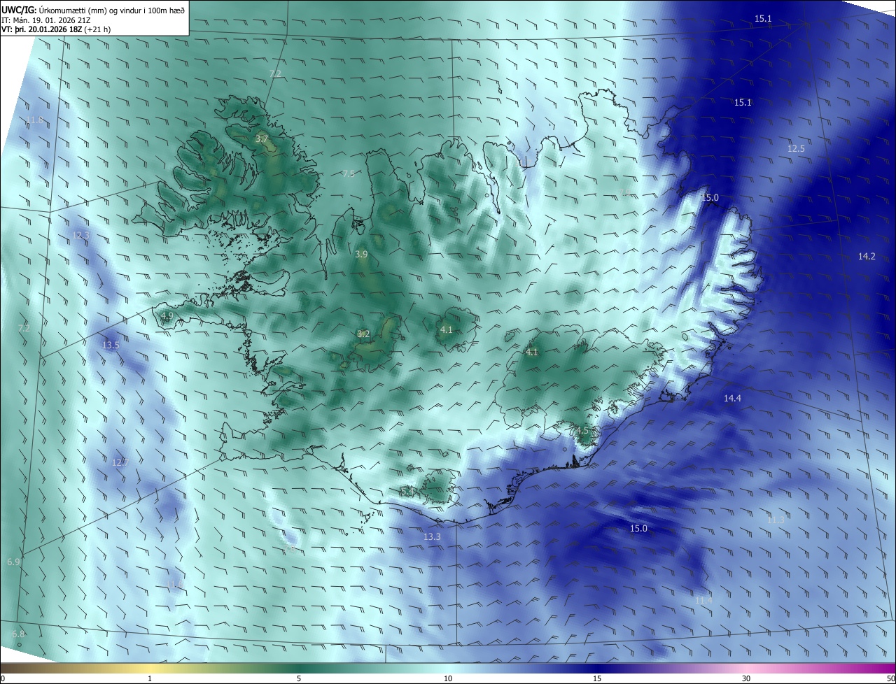Image resolution: width=896 pixels, height=684 pixels.
Task: Click the 6.9 value label
Action: pos(13,562)
